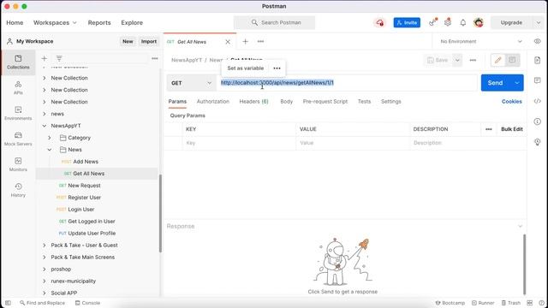
Task: Switch to the Params tab
Action: pyautogui.click(x=177, y=102)
